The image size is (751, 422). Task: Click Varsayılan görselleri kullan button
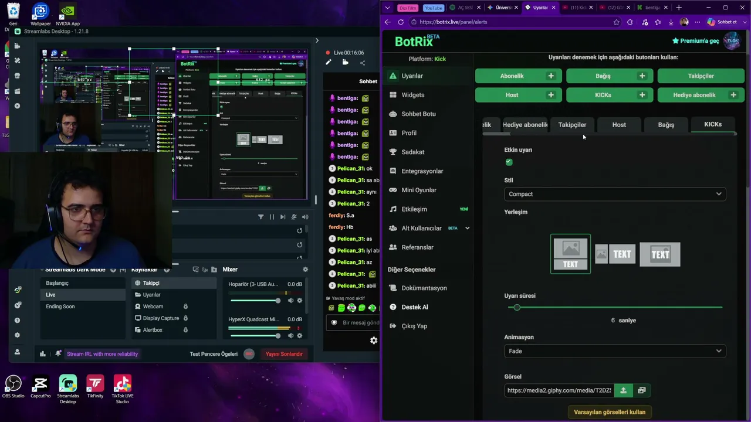610,412
